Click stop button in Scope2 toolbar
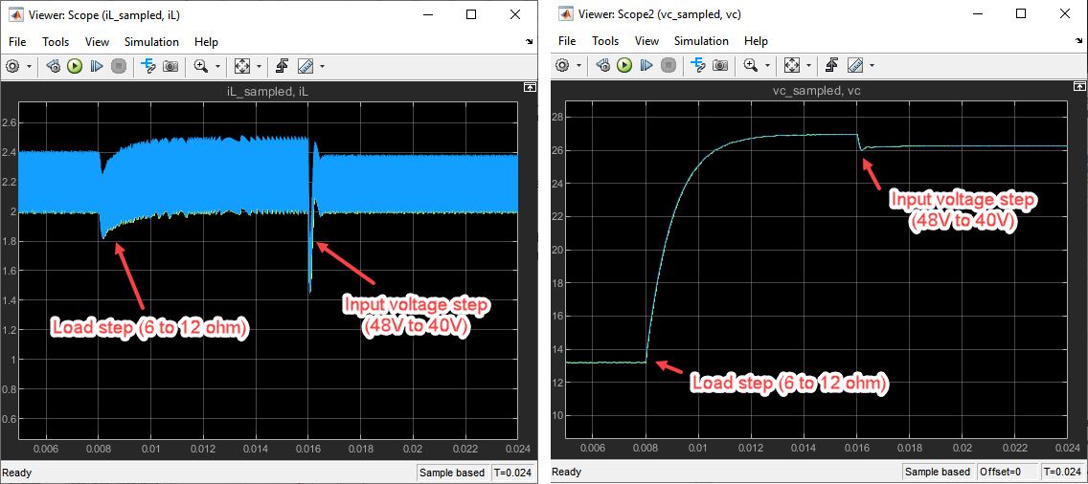This screenshot has height=484, width=1088. 669,65
